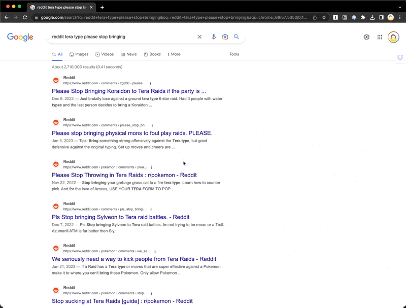Click the blue magnifier search button
The image size is (406, 308).
click(x=236, y=37)
